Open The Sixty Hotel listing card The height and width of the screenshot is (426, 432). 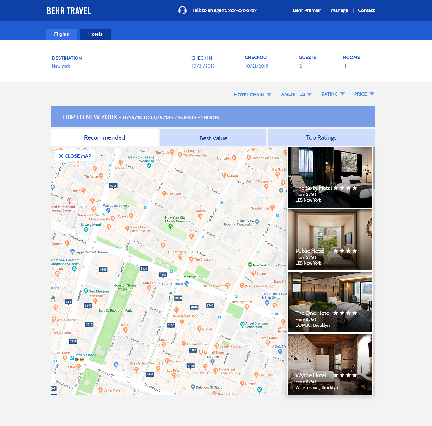click(x=330, y=177)
